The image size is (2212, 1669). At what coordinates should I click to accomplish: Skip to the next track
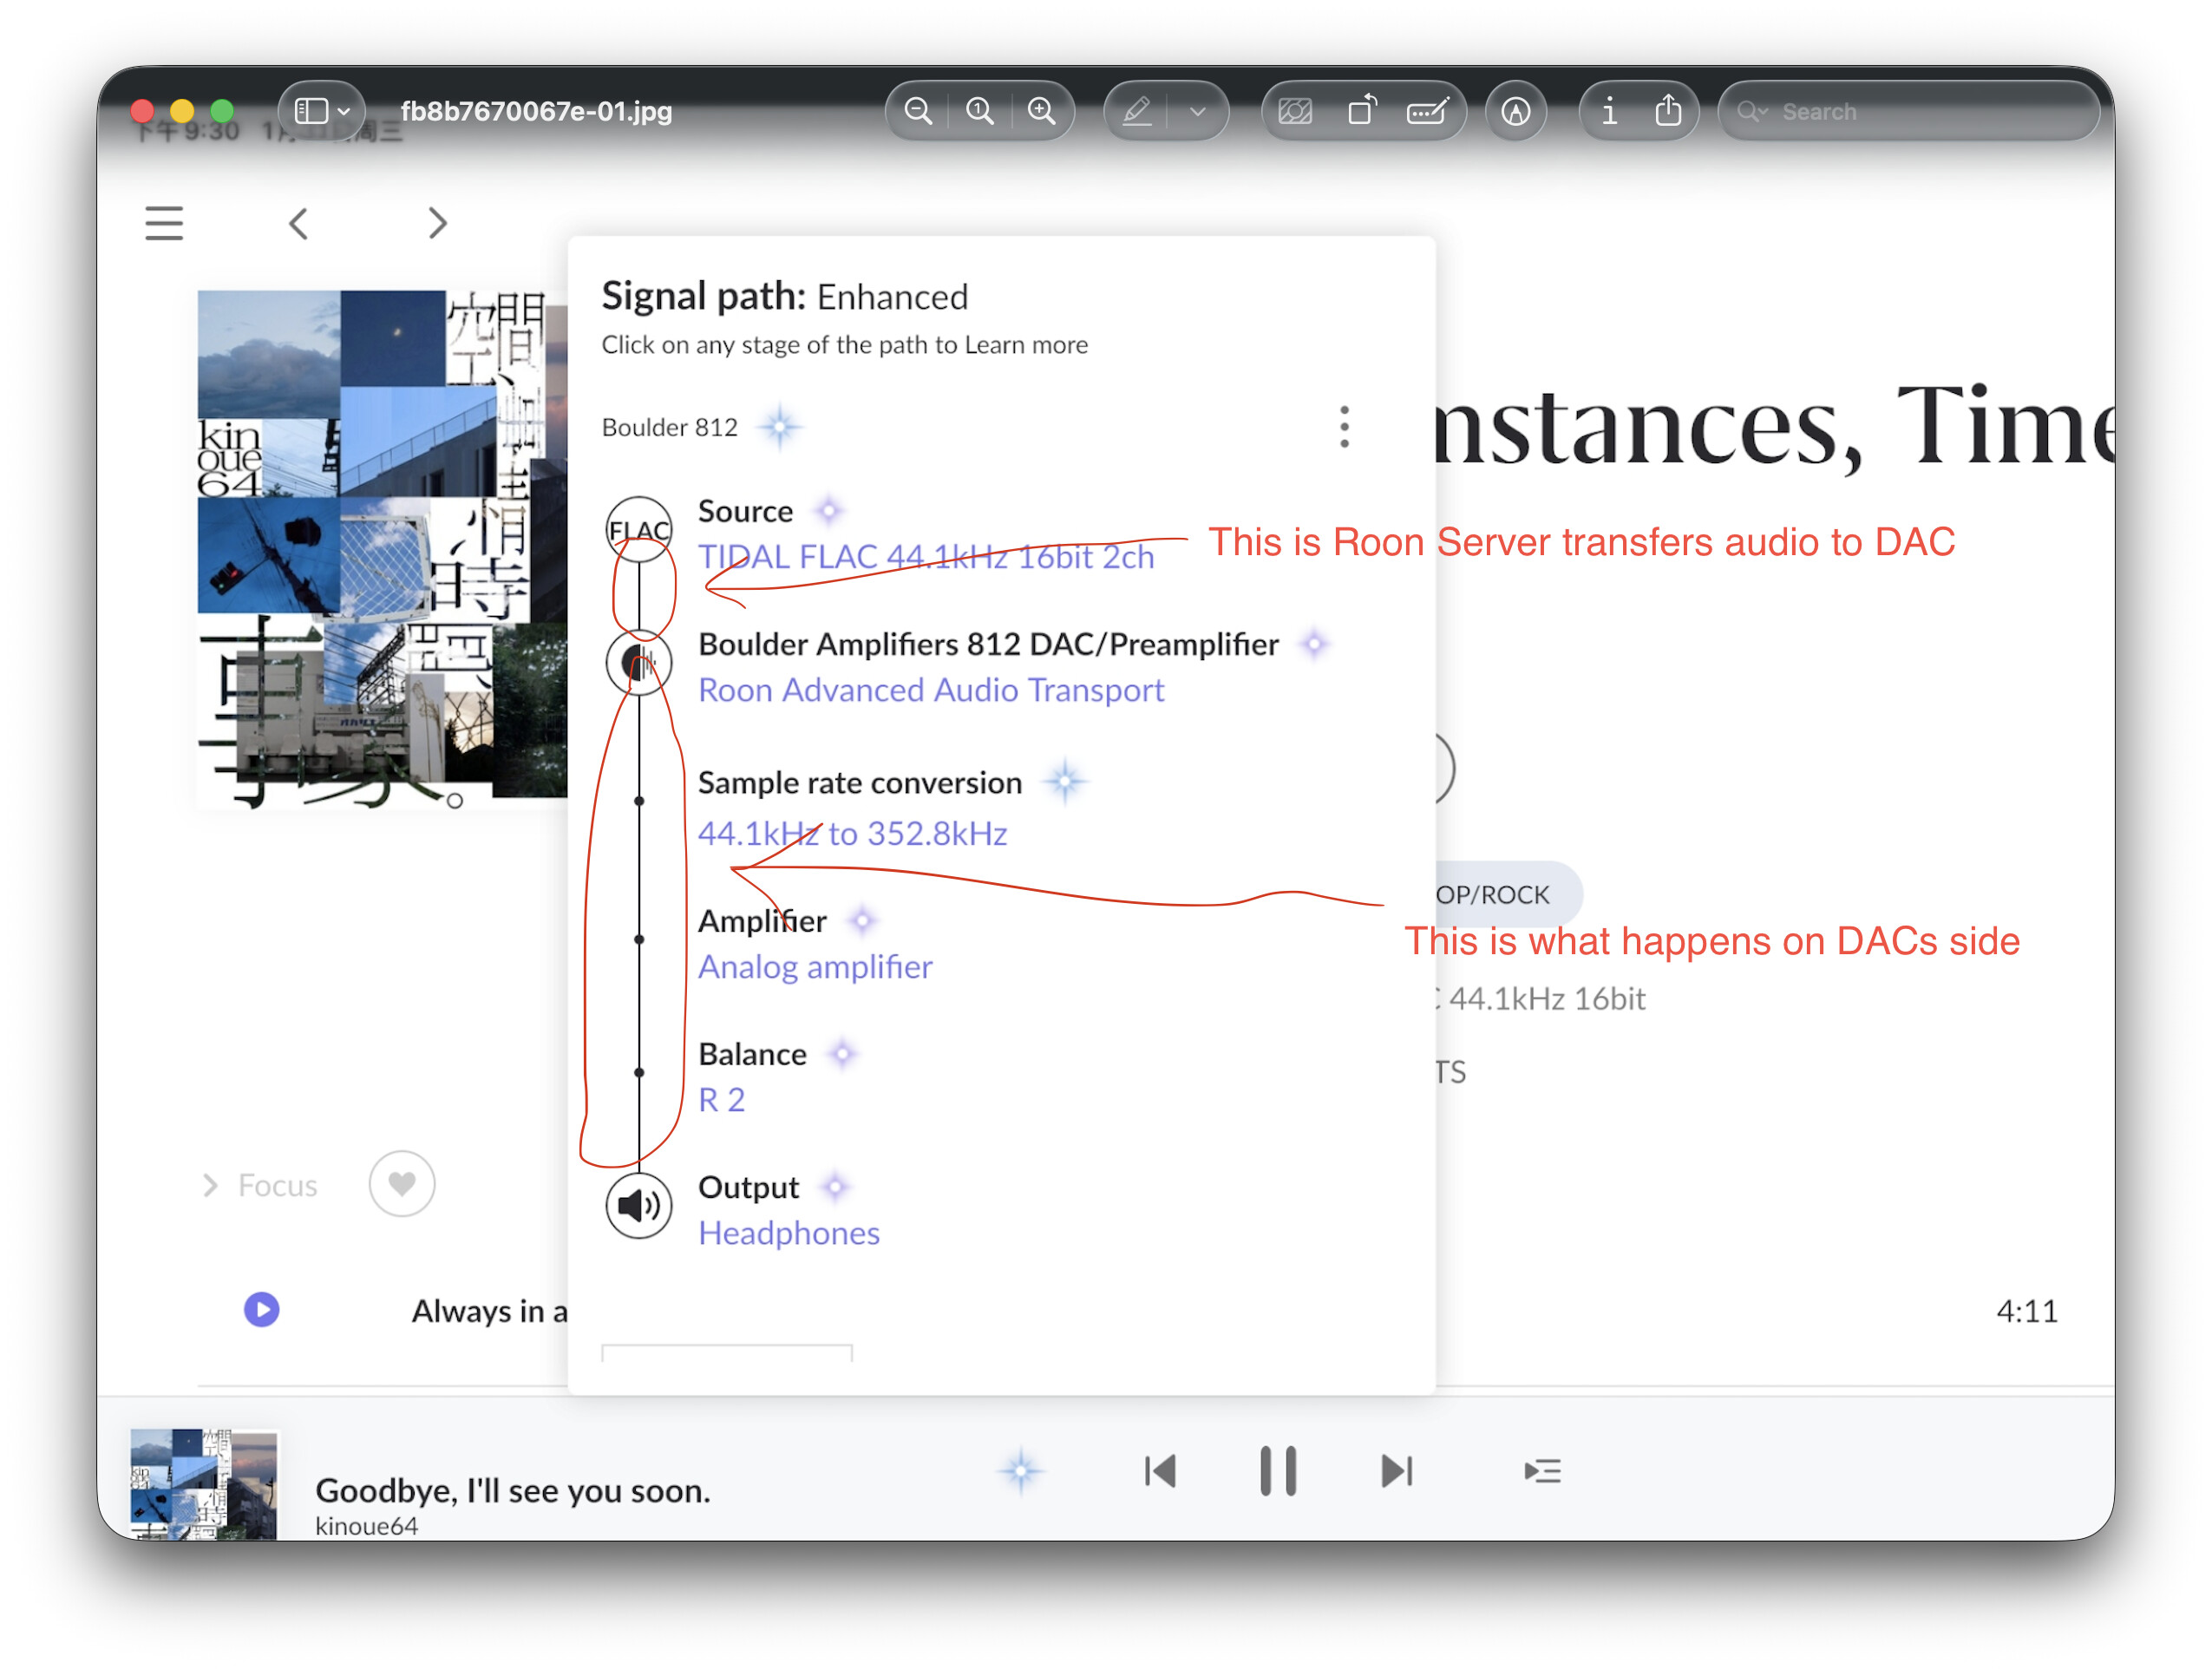pyautogui.click(x=1396, y=1471)
